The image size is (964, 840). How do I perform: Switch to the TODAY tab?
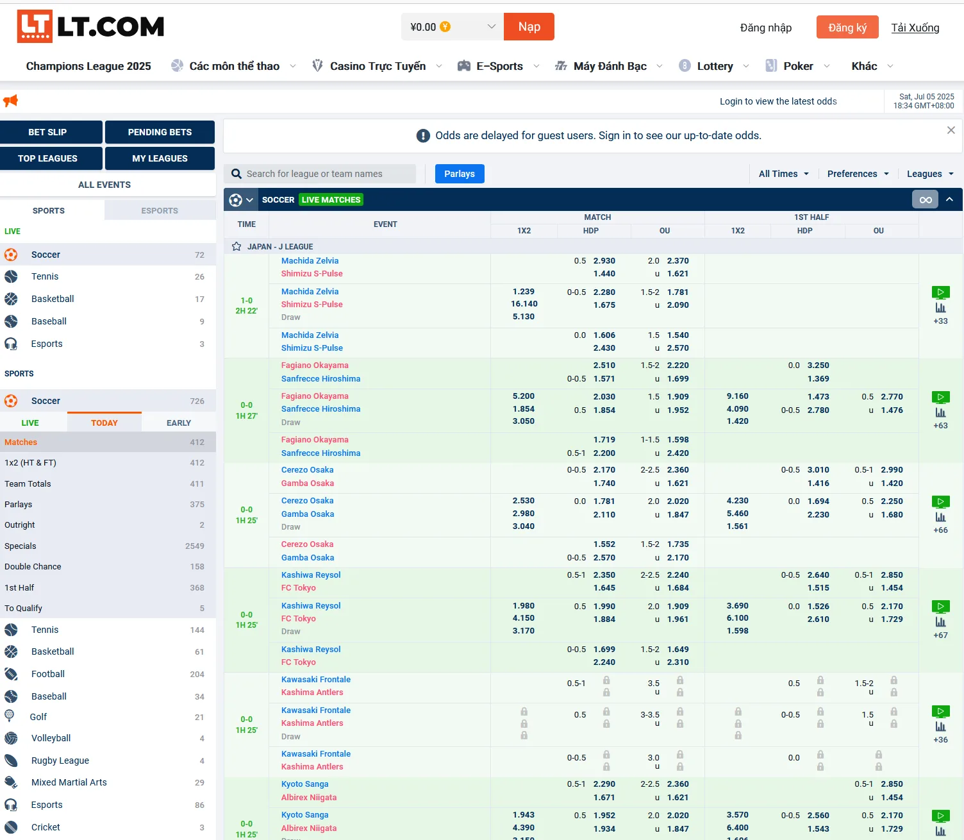[x=104, y=423]
